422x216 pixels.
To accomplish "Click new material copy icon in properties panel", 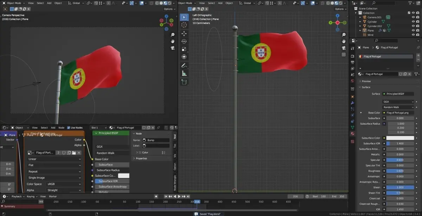I will click(405, 74).
